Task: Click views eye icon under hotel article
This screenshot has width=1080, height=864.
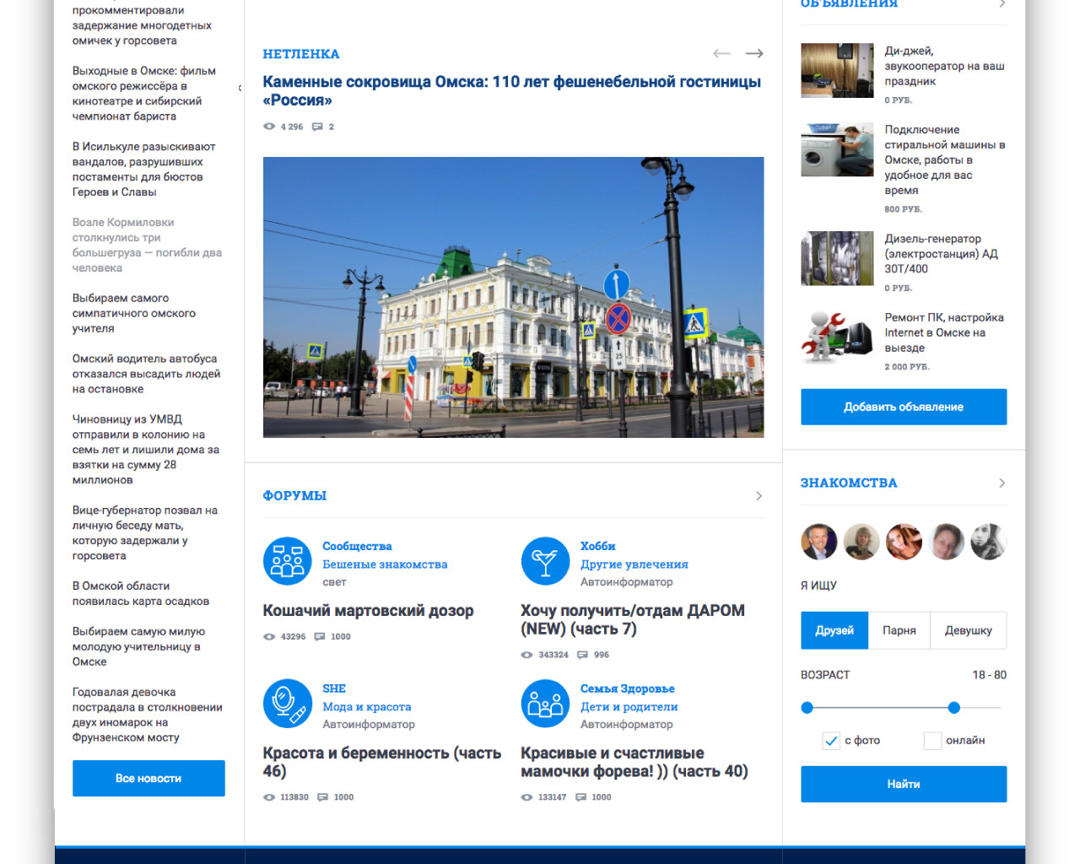Action: 269,127
